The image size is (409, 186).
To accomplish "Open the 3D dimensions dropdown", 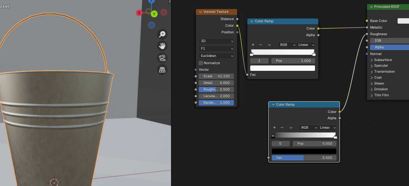I will pos(216,41).
